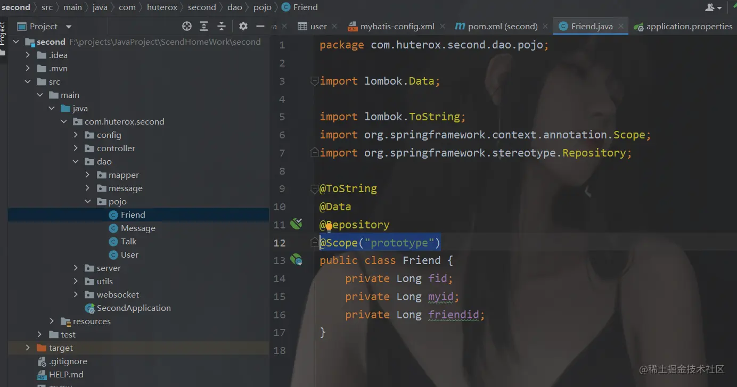The image size is (737, 387).
Task: Click SecondApplication Spring Boot class icon
Action: point(90,308)
